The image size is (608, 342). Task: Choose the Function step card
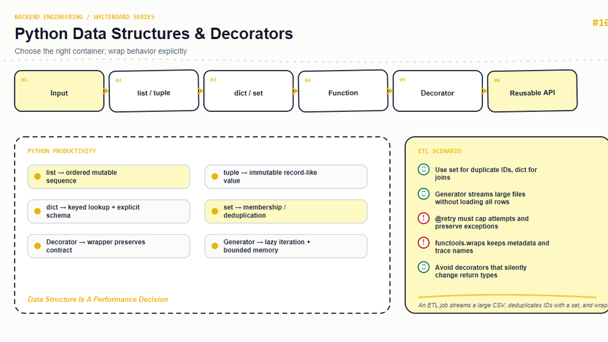pos(343,91)
